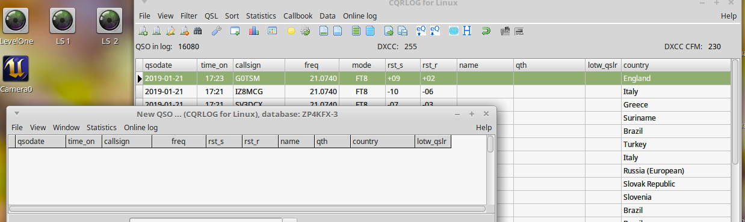This screenshot has width=745, height=222.
Task: Open the Camera0 desktop shortcut
Action: click(x=16, y=75)
